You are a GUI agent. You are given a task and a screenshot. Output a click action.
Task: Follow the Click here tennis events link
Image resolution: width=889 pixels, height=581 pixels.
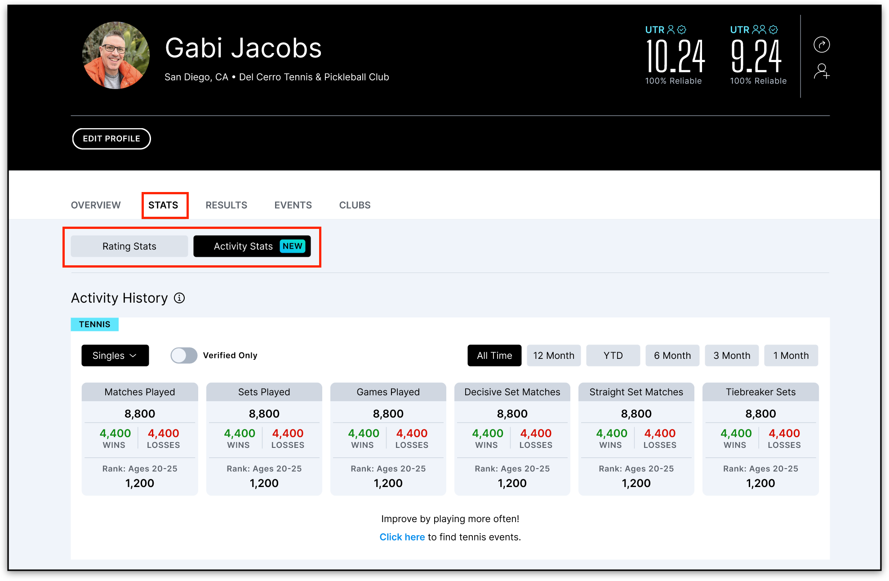pos(402,537)
